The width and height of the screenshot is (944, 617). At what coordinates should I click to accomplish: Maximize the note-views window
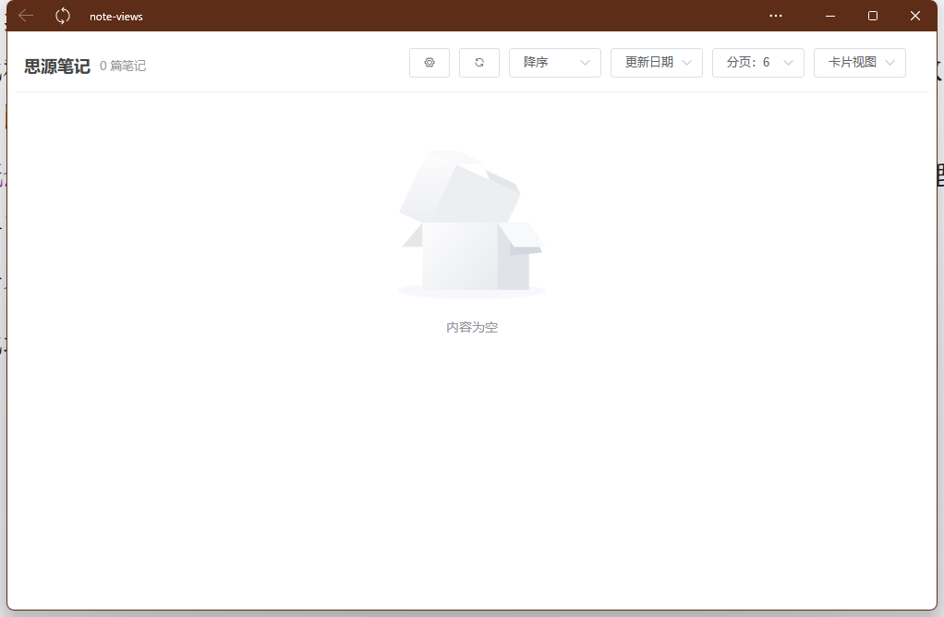coord(873,16)
